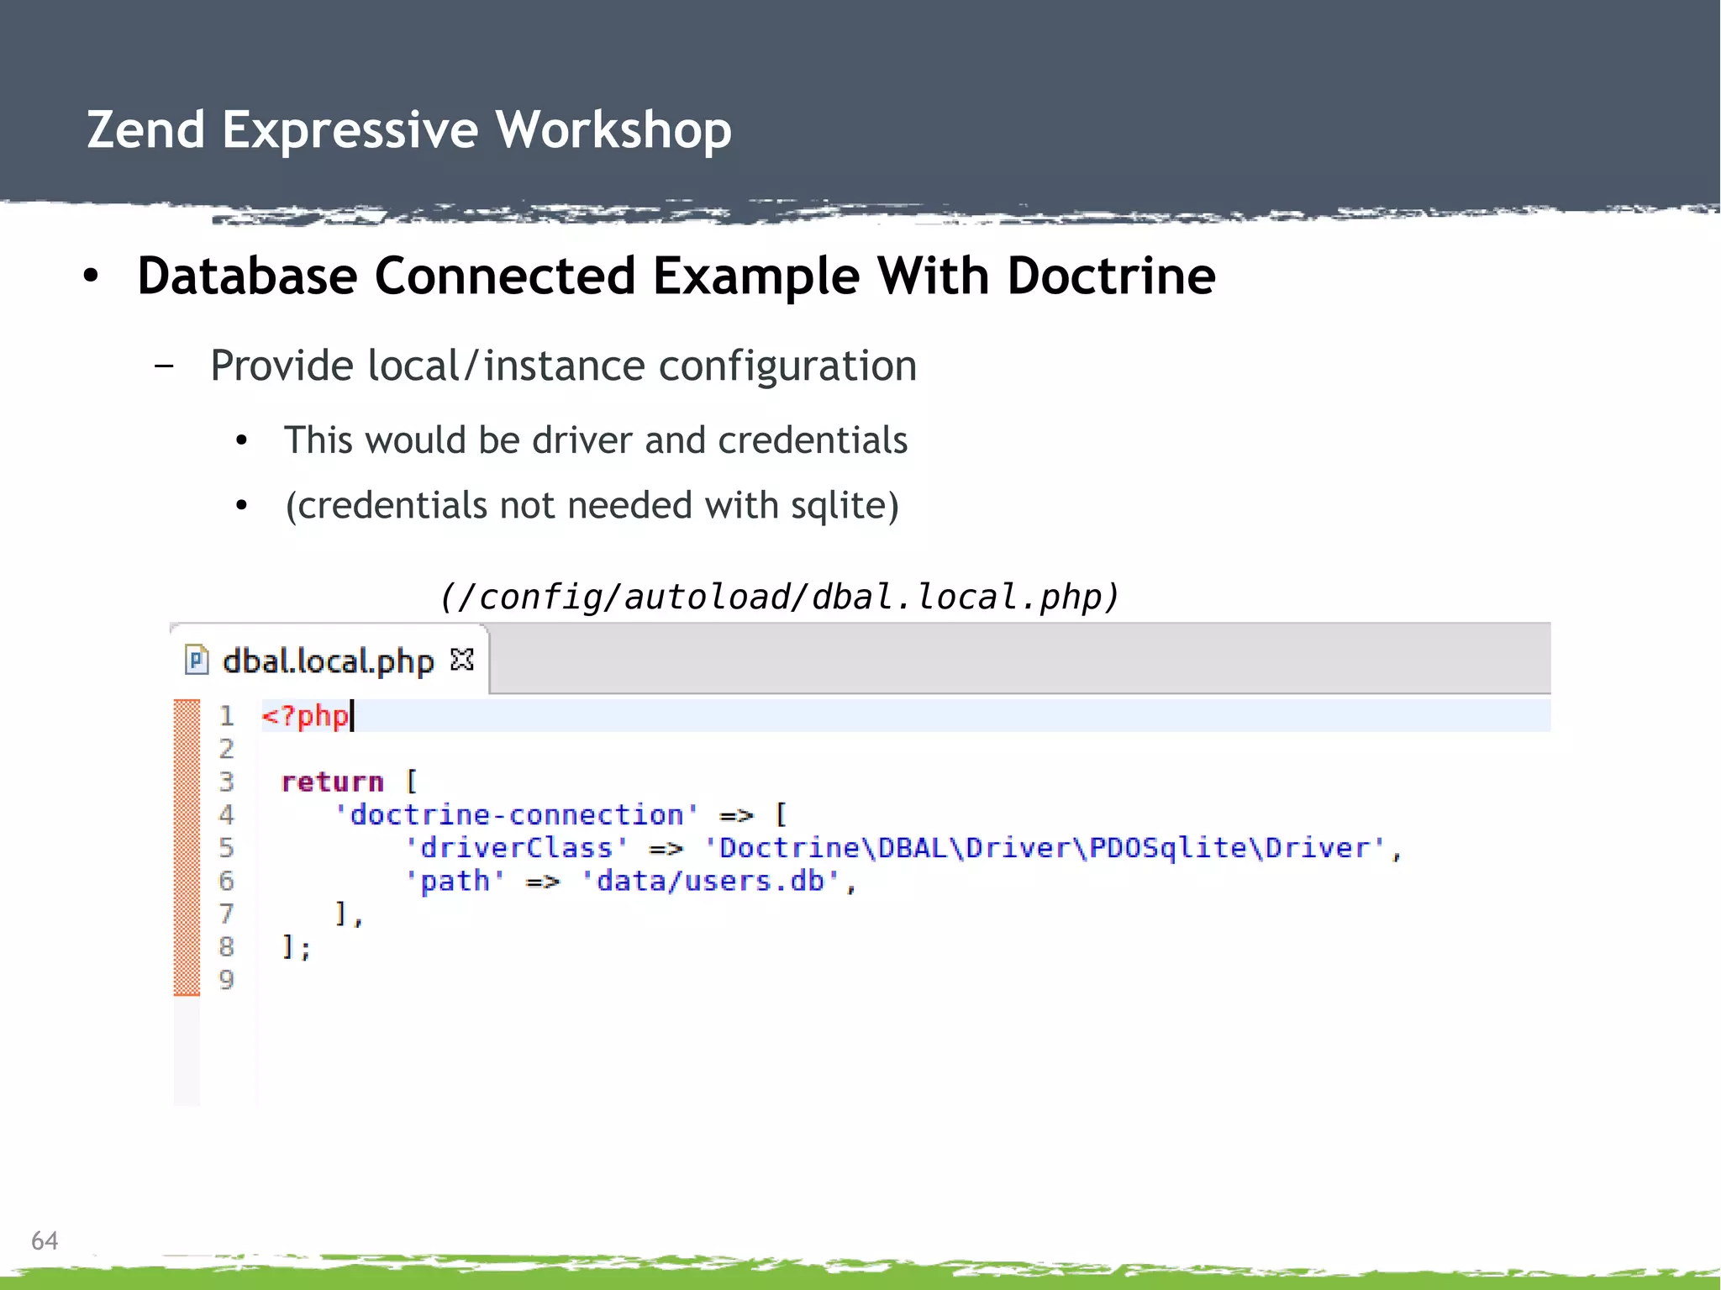Click the slide number 64

click(45, 1240)
